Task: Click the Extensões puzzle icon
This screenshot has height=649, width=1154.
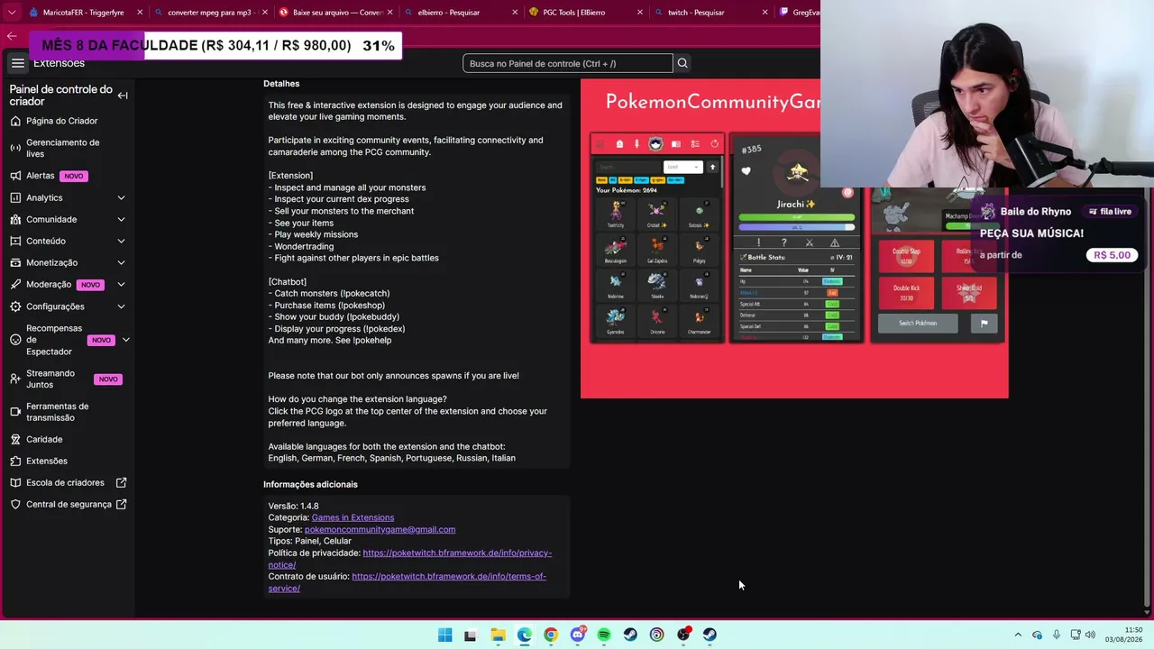Action: [x=15, y=461]
